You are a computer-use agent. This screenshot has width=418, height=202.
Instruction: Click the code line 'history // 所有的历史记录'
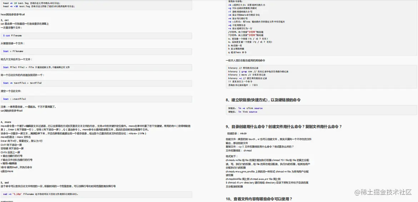243,68
